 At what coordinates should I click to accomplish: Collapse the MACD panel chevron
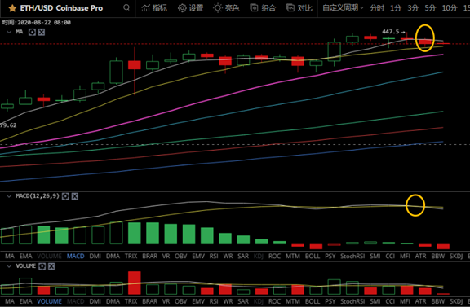click(x=9, y=196)
